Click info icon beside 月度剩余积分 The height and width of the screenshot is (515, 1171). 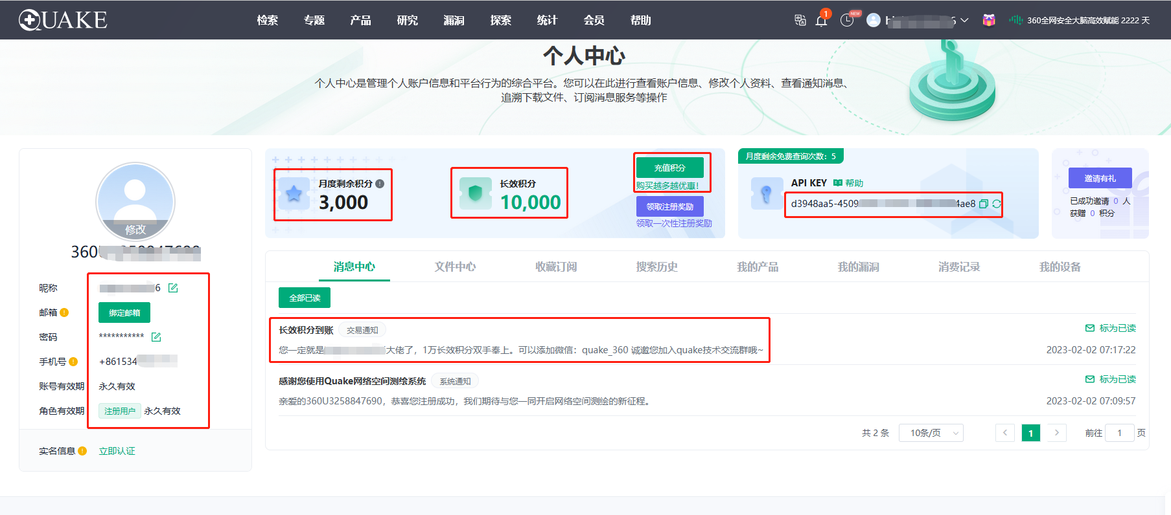(x=380, y=184)
